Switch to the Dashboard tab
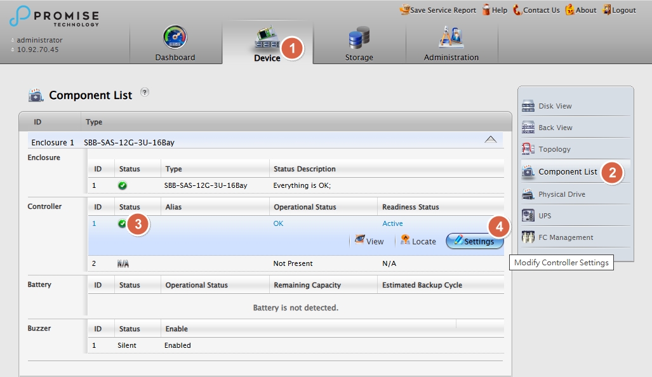The image size is (652, 377). point(175,44)
